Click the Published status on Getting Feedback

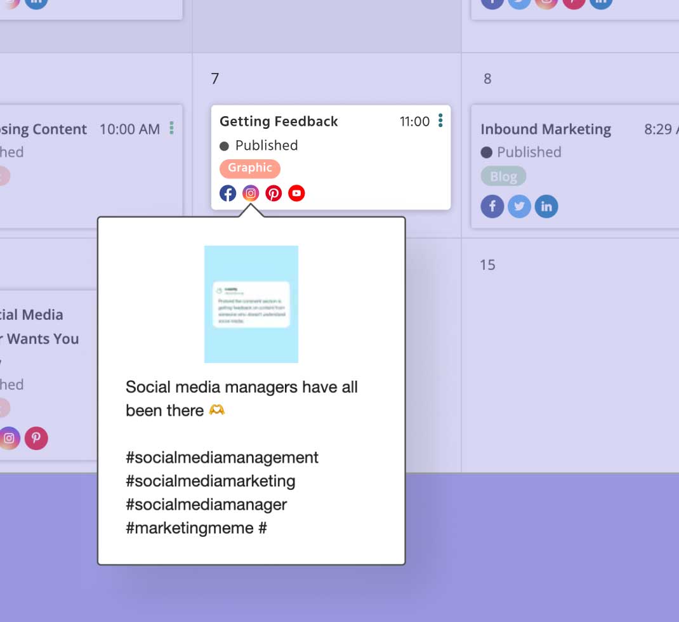point(266,145)
